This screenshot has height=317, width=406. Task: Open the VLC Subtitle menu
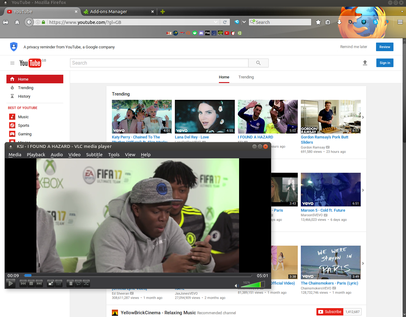pyautogui.click(x=94, y=155)
